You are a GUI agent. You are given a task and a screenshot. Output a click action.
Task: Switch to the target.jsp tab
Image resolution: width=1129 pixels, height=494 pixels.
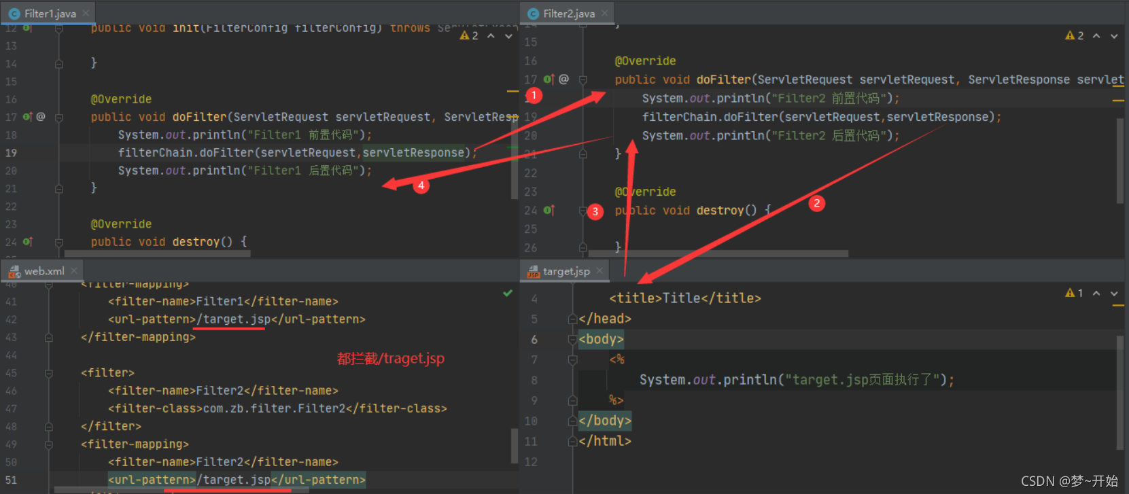tap(565, 270)
